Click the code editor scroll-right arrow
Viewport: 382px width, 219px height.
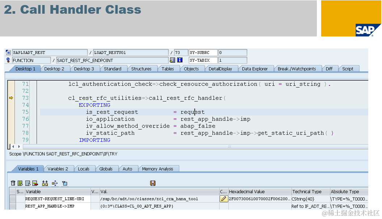pyautogui.click(x=19, y=146)
